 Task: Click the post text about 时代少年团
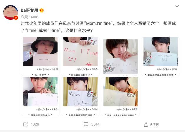click(x=98, y=27)
